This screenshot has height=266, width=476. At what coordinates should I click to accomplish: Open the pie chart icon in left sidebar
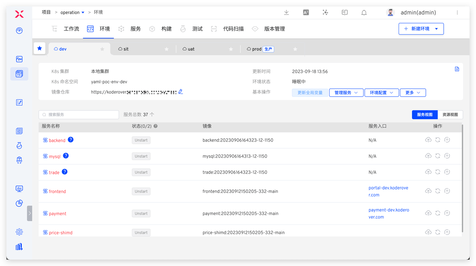tap(19, 203)
